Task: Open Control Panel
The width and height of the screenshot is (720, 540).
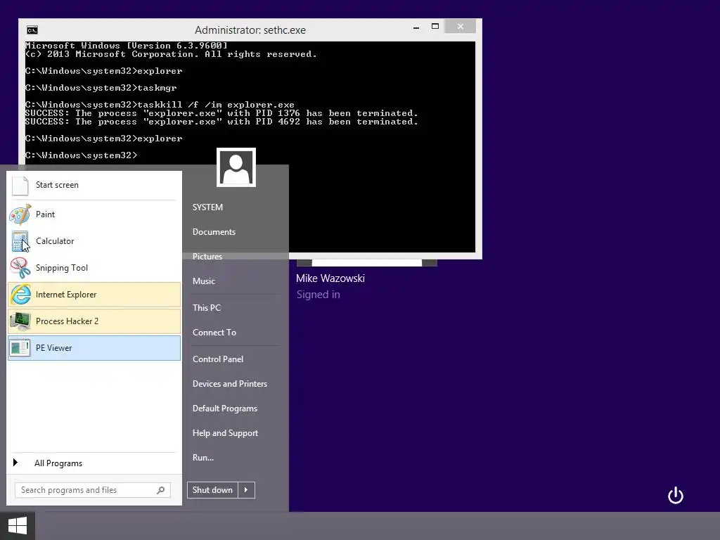Action: click(x=218, y=359)
